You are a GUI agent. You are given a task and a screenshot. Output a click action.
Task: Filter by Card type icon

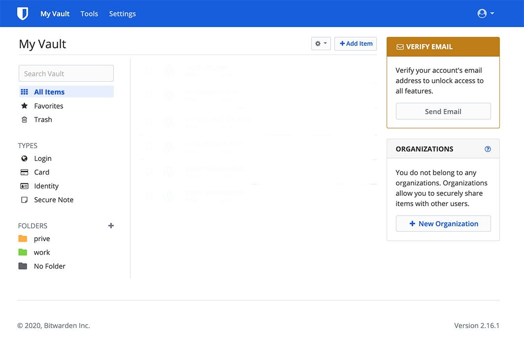25,172
